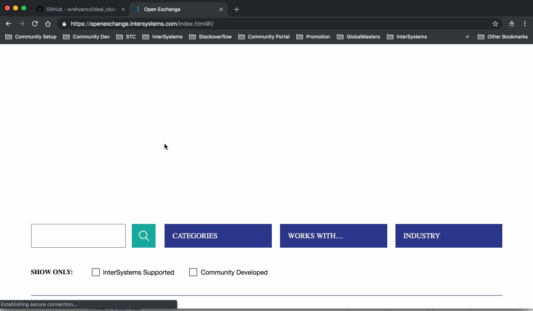Image resolution: width=533 pixels, height=311 pixels.
Task: Open the browser home page icon
Action: tap(48, 24)
